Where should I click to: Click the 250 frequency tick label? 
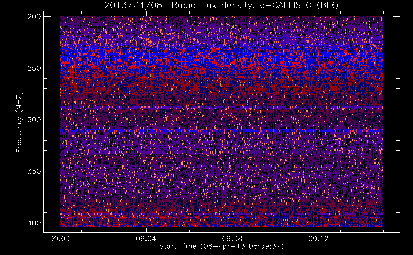click(34, 68)
